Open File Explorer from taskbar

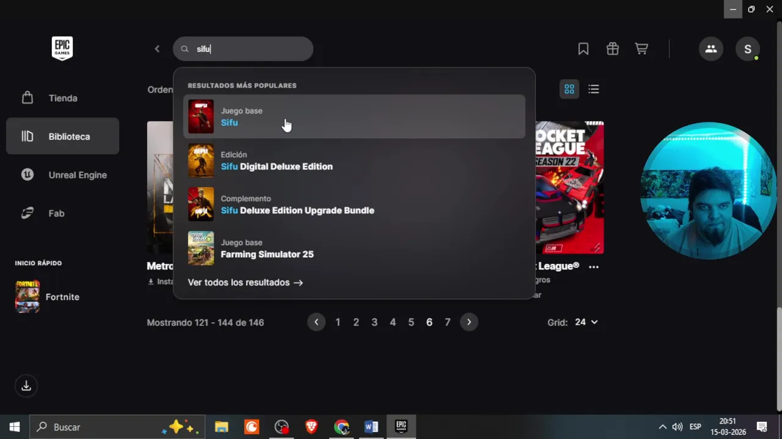tap(221, 427)
